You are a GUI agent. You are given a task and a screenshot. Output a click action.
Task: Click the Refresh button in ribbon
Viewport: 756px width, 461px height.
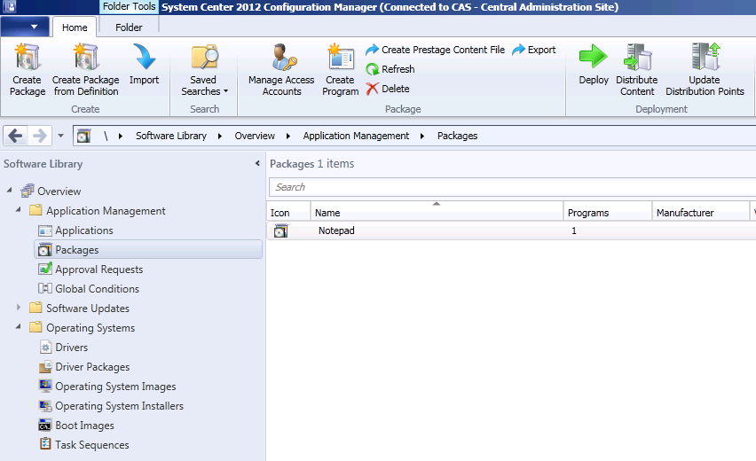pyautogui.click(x=390, y=69)
